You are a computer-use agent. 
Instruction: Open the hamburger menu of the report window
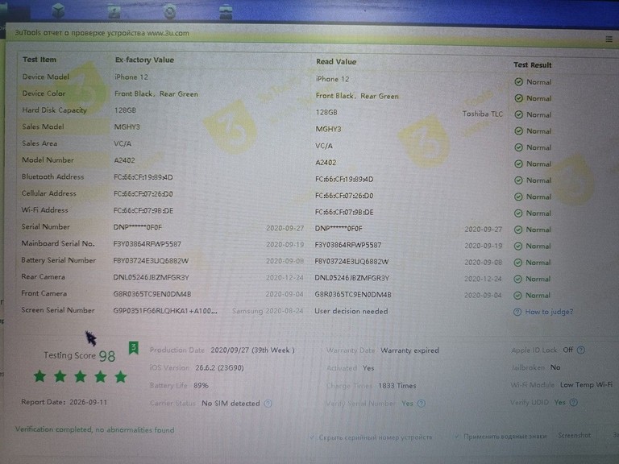click(x=609, y=39)
